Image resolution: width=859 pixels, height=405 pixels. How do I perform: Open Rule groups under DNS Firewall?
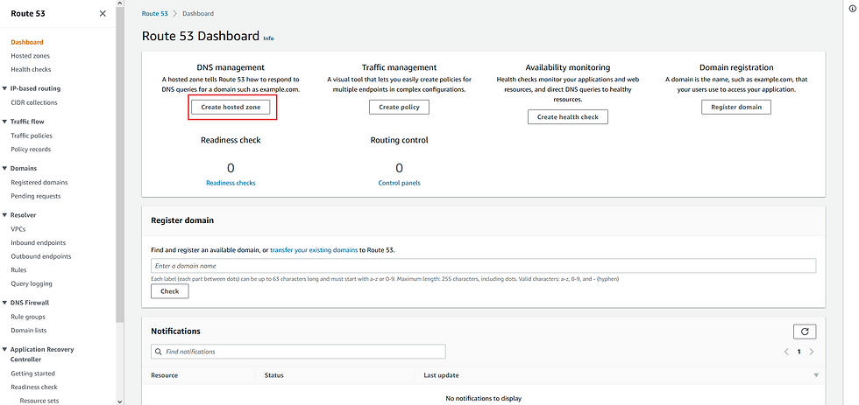(x=28, y=317)
